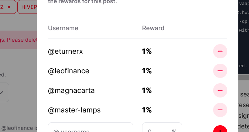Viewport: 249px width, 132px height.
Task: Select the @eturnerx username text
Action: pos(65,51)
